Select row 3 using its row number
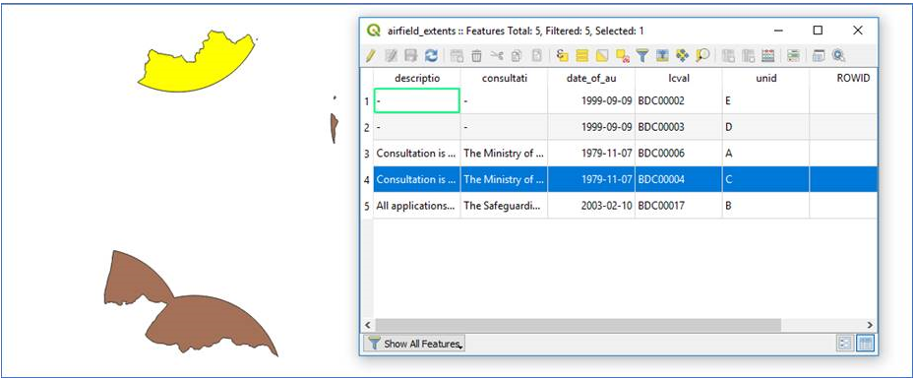 (x=366, y=154)
